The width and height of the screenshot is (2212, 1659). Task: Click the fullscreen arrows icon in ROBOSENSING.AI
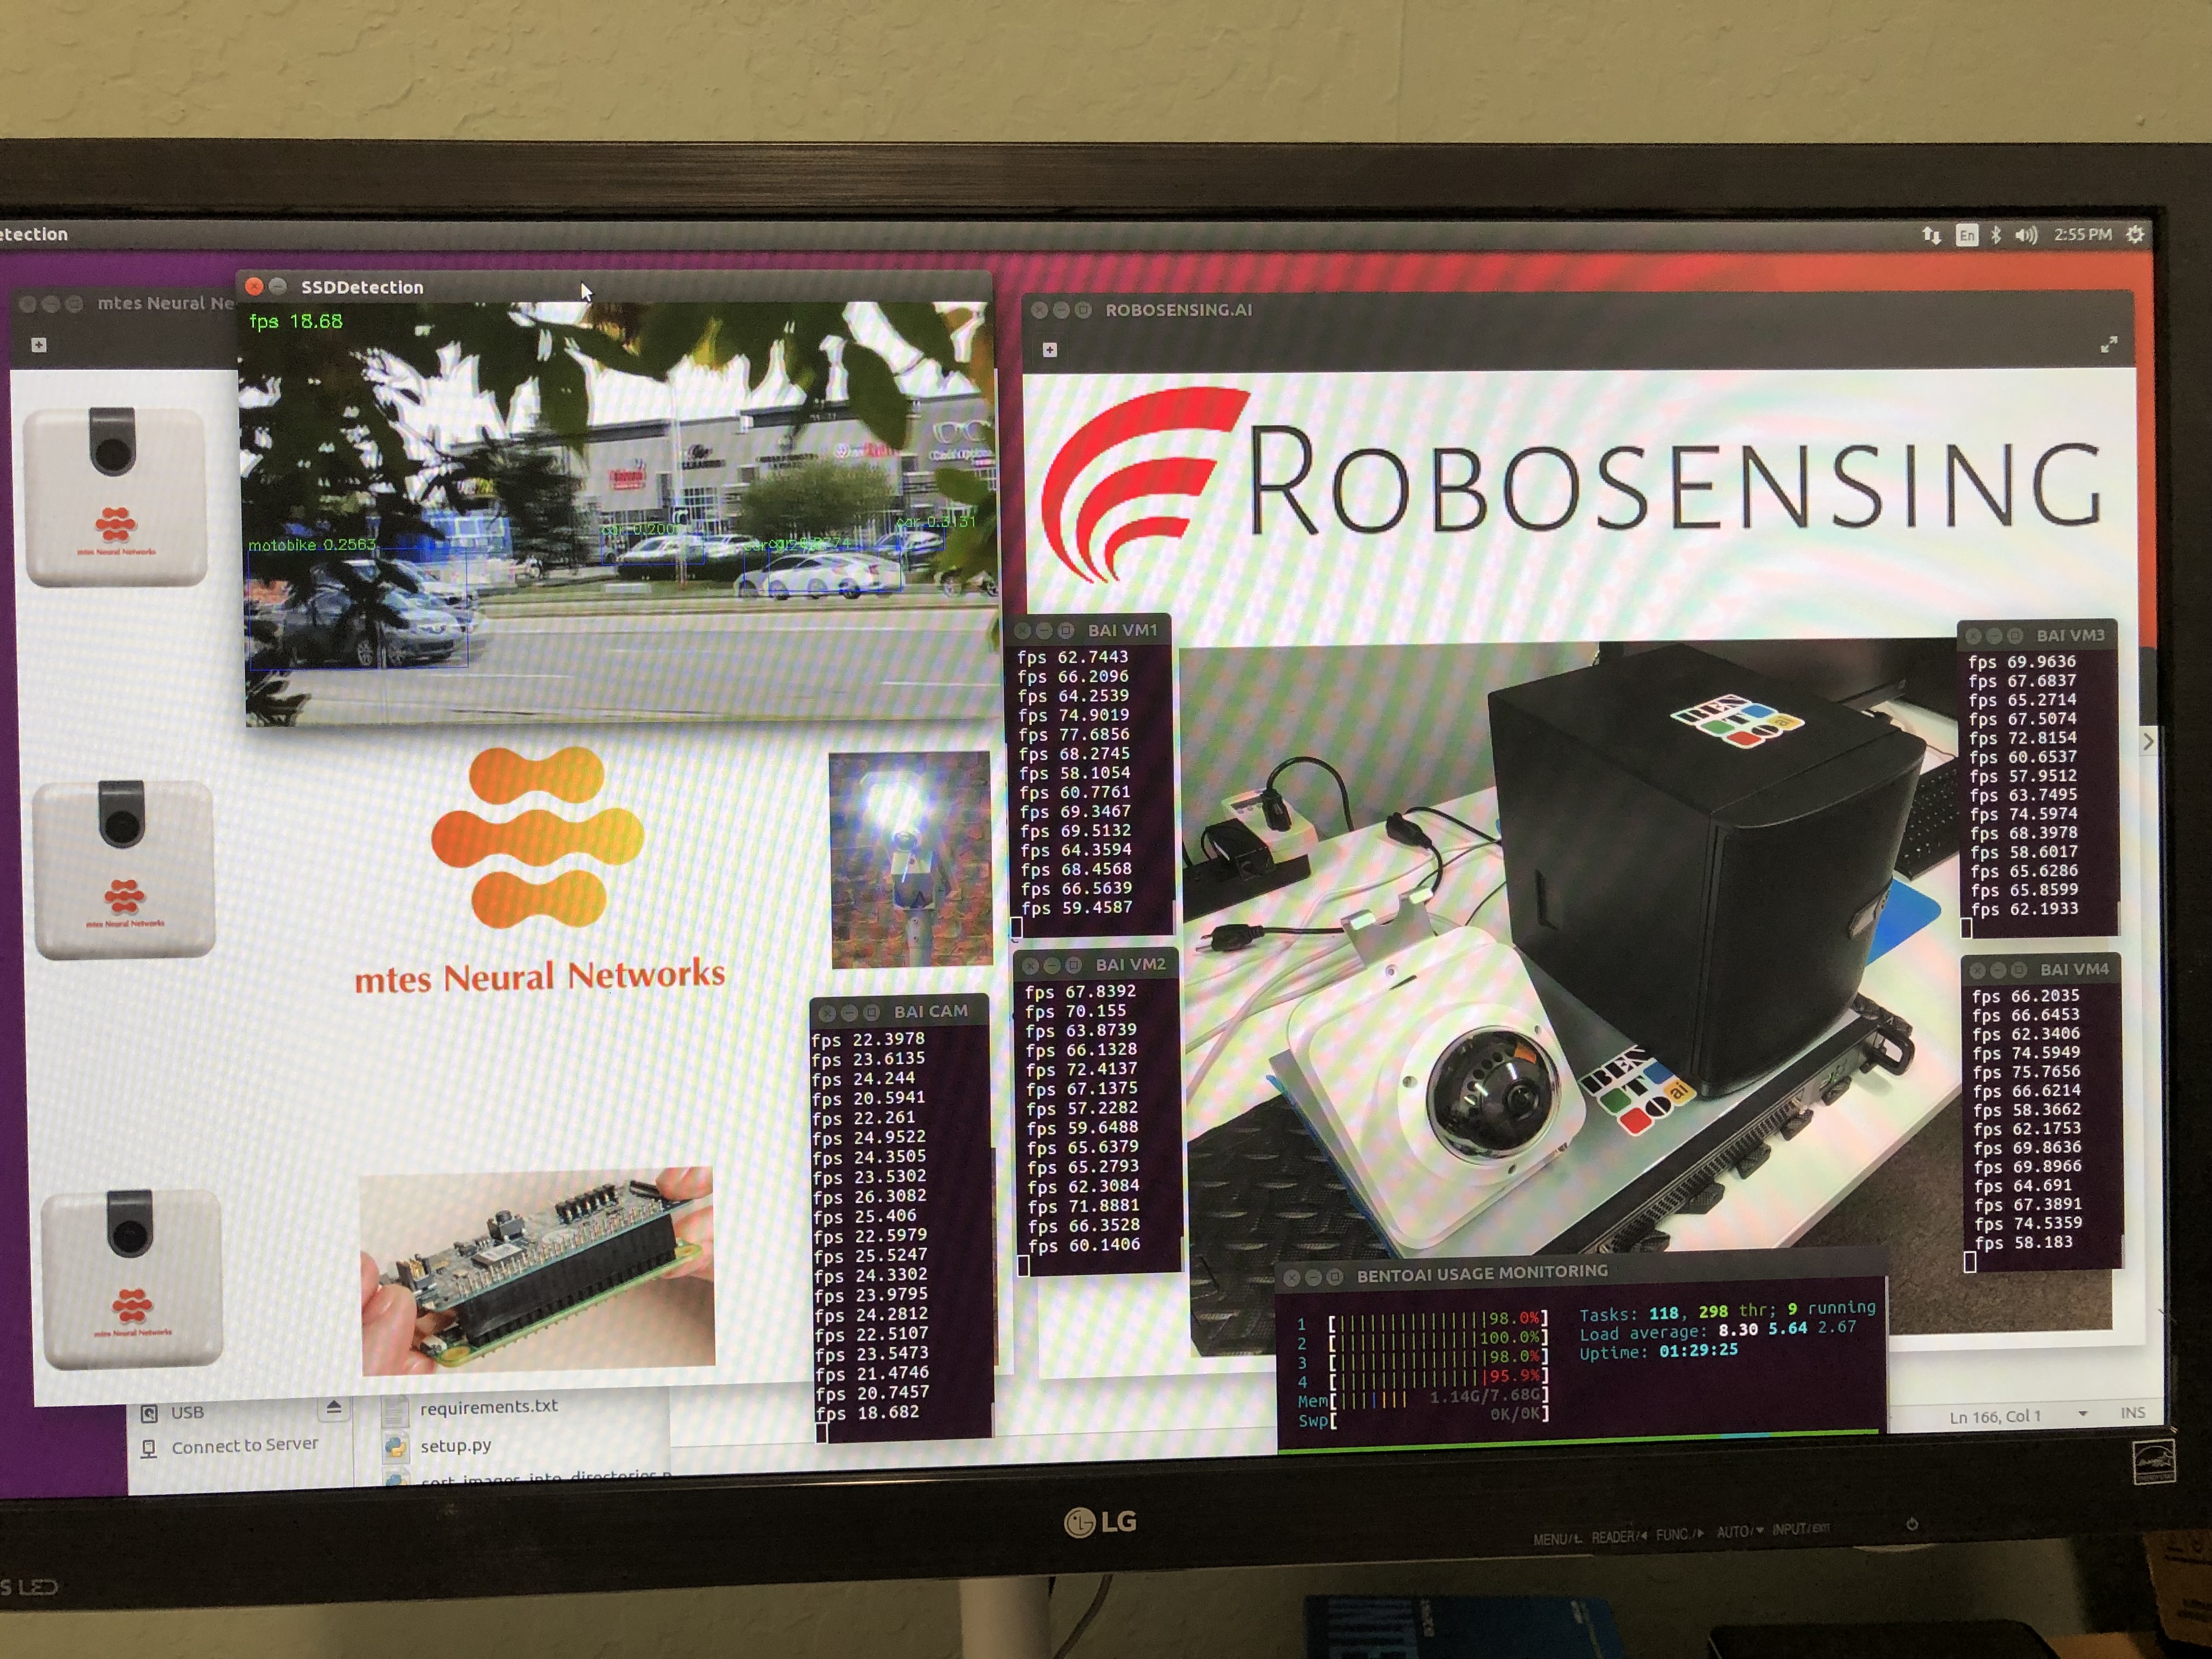2109,345
